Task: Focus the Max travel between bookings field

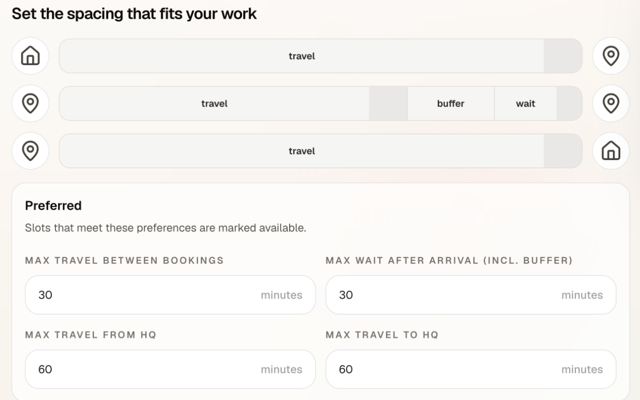Action: point(170,295)
